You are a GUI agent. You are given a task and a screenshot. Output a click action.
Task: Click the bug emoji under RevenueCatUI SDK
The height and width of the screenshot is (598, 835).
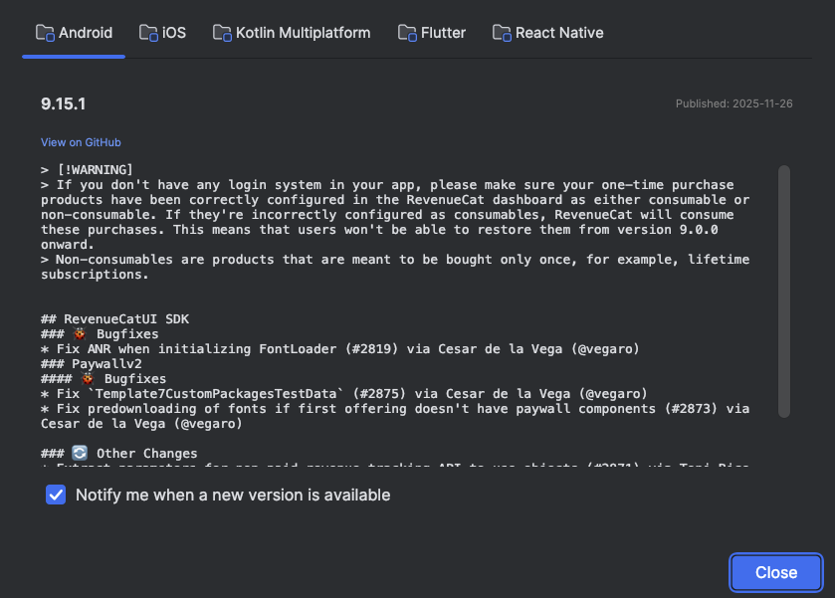[x=81, y=334]
